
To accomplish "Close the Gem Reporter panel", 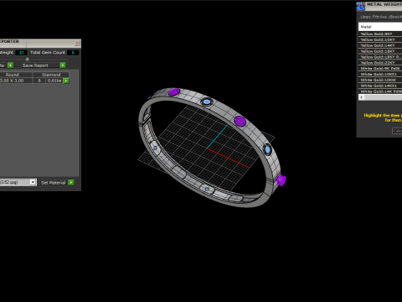I will coord(77,43).
